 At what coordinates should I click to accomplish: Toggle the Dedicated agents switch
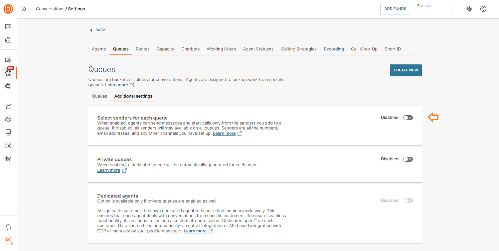tap(408, 201)
